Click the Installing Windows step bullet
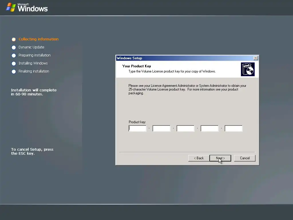This screenshot has width=293, height=220. pyautogui.click(x=14, y=63)
